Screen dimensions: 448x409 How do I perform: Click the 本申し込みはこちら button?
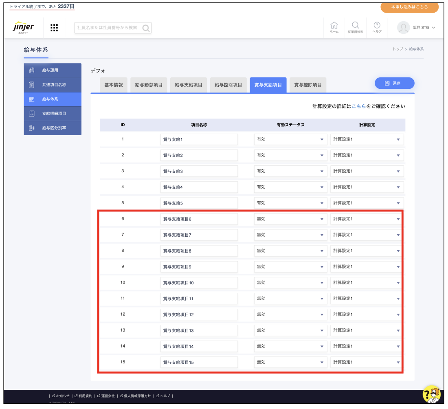[x=409, y=7]
